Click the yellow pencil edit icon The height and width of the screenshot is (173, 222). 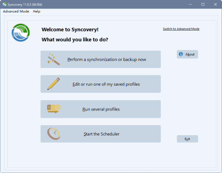(x=53, y=84)
